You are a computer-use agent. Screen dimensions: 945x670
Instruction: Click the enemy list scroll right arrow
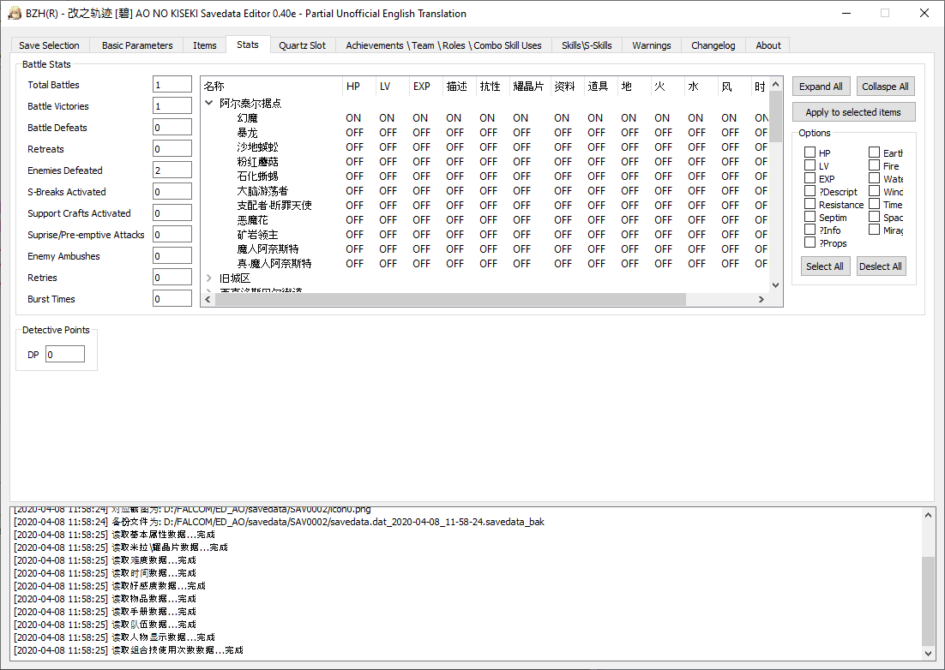(761, 299)
